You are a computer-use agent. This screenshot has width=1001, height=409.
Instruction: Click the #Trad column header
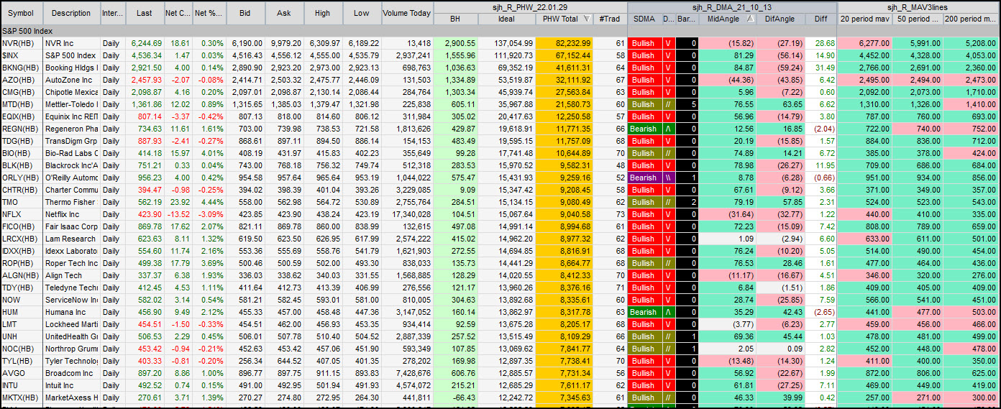(610, 19)
